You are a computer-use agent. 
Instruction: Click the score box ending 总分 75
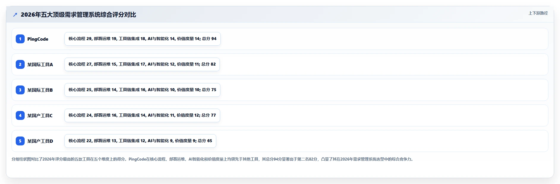142,90
